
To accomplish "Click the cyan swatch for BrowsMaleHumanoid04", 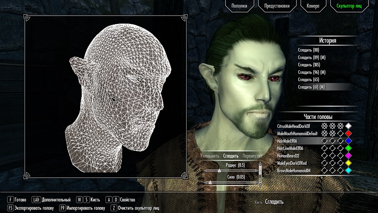I will (349, 171).
